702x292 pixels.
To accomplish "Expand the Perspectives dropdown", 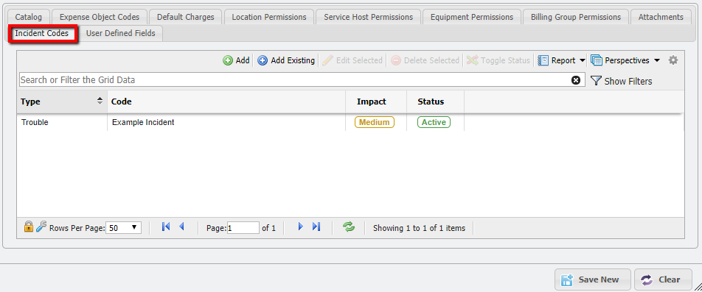I will click(625, 60).
